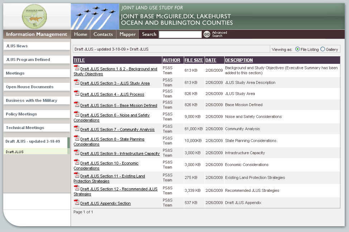
Task: Click the jets banner image
Action: click(x=95, y=16)
